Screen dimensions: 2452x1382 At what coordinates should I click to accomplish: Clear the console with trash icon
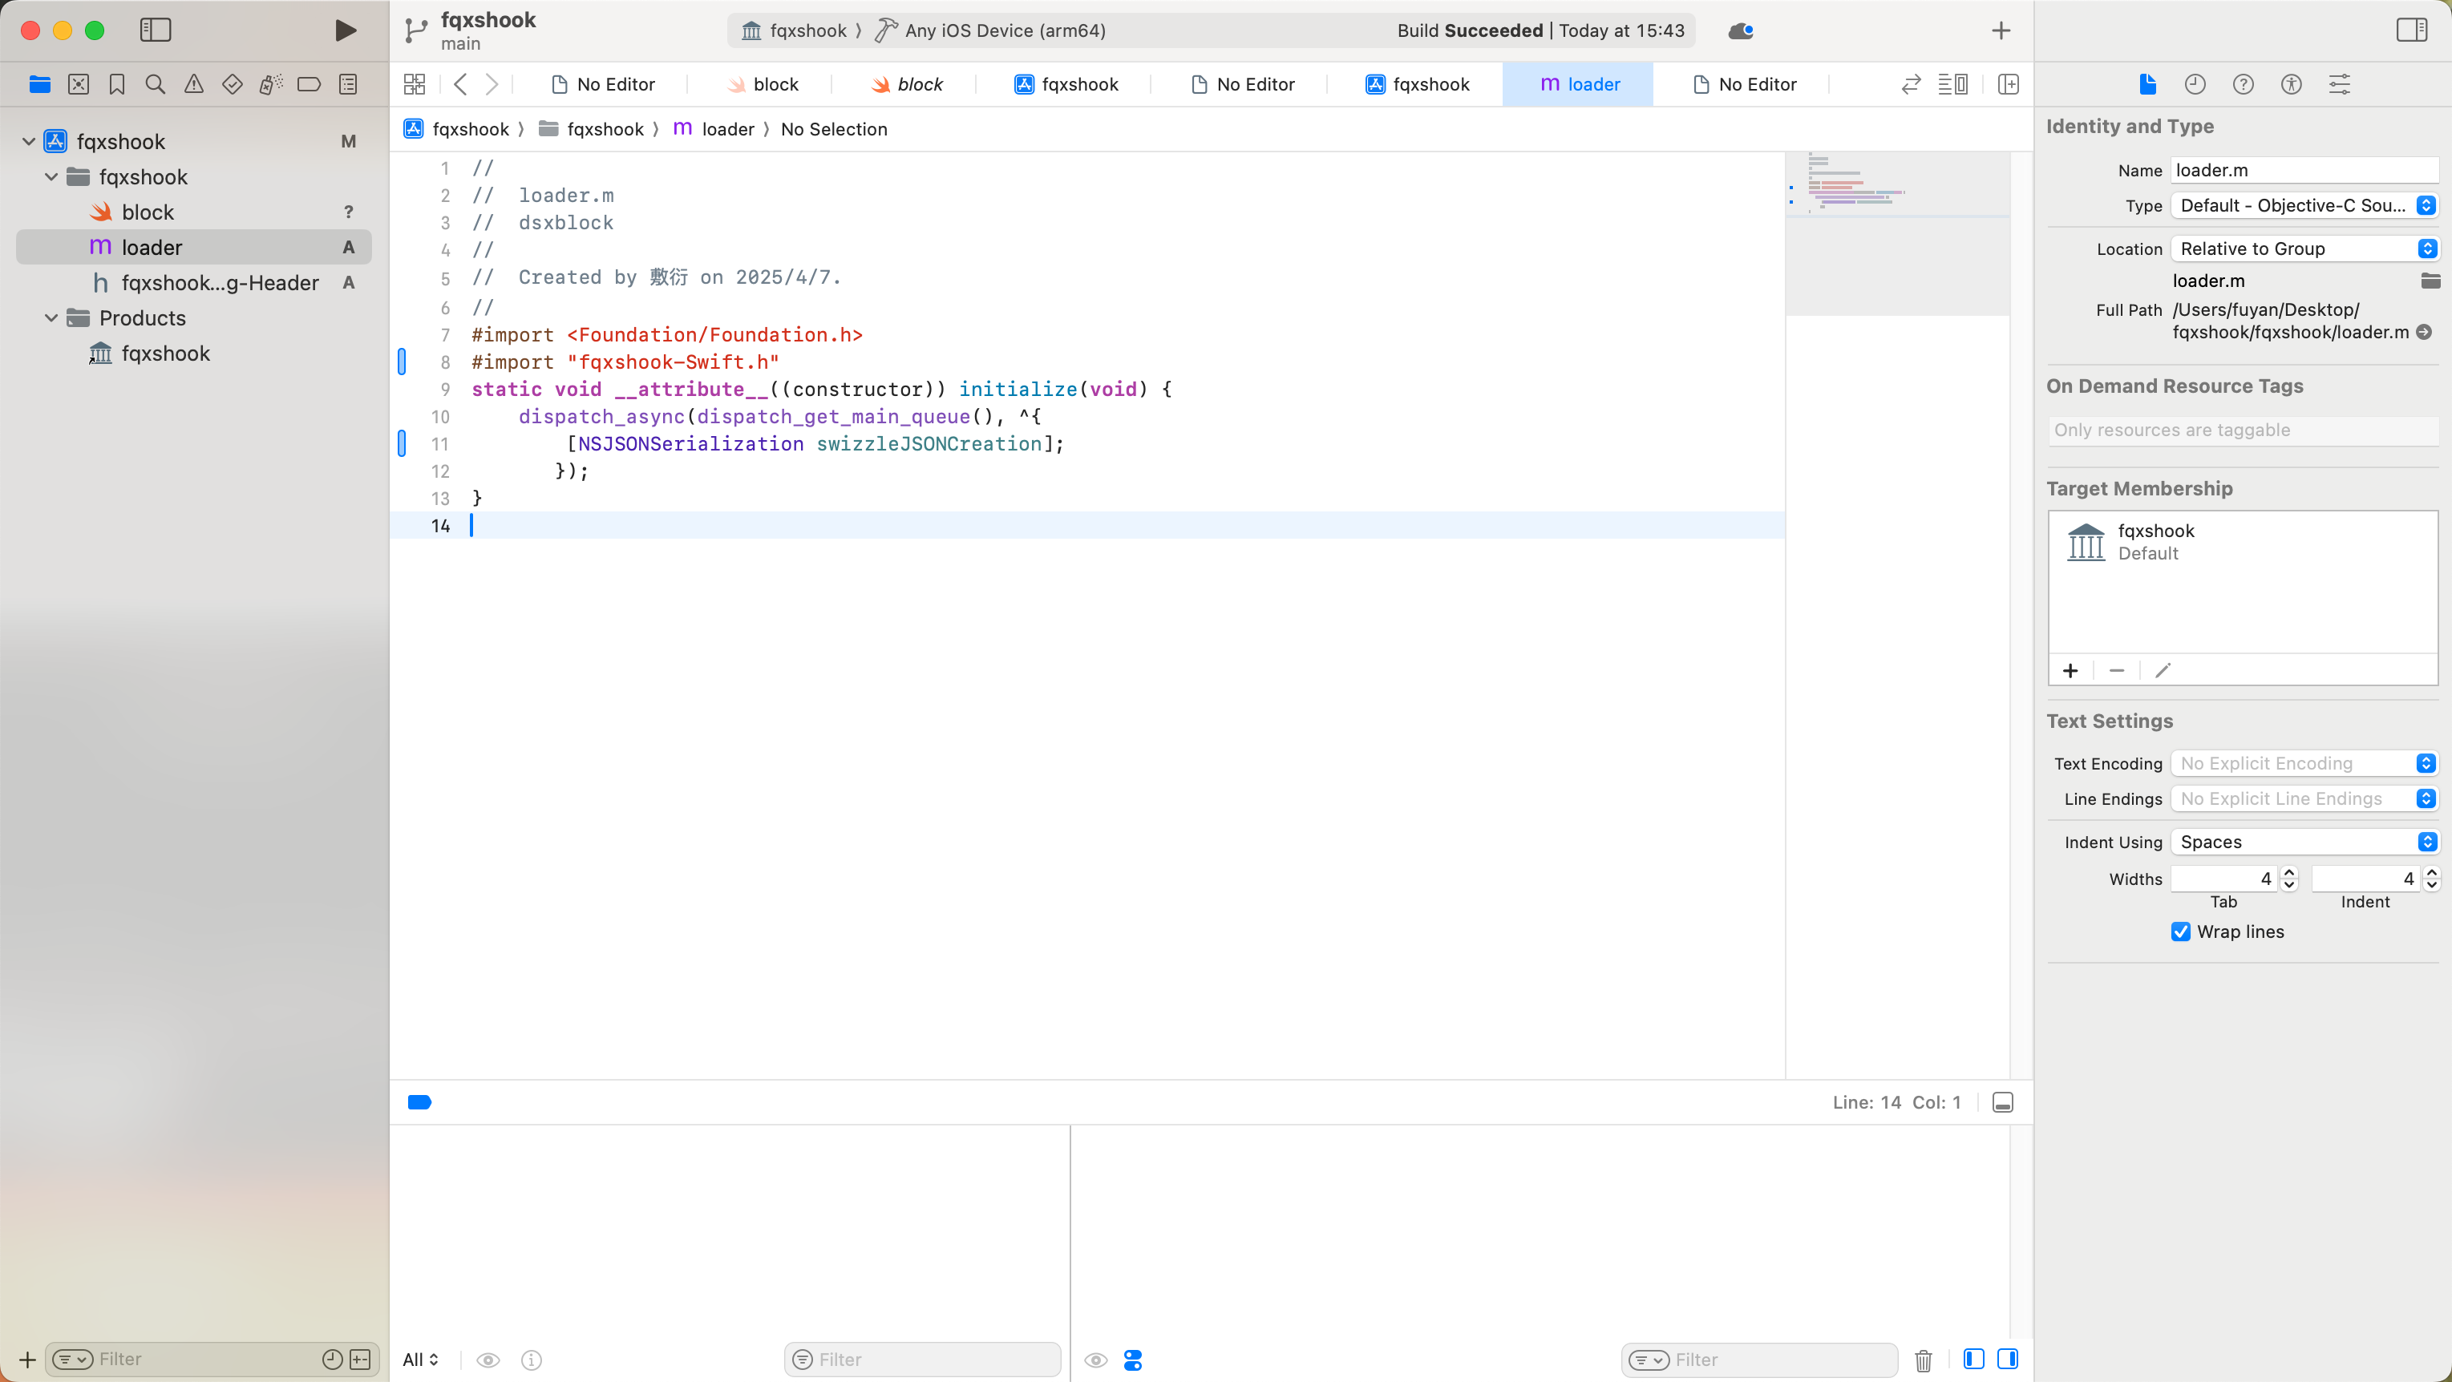(x=1923, y=1360)
